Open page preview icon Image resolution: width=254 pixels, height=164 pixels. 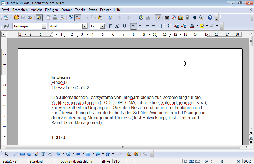[x=62, y=17]
